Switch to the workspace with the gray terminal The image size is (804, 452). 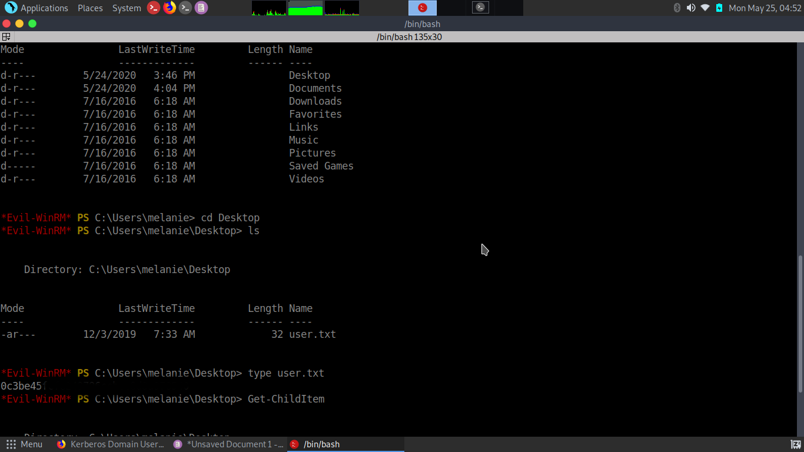pyautogui.click(x=480, y=8)
